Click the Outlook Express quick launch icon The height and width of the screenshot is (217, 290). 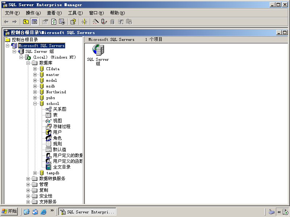(x=35, y=212)
